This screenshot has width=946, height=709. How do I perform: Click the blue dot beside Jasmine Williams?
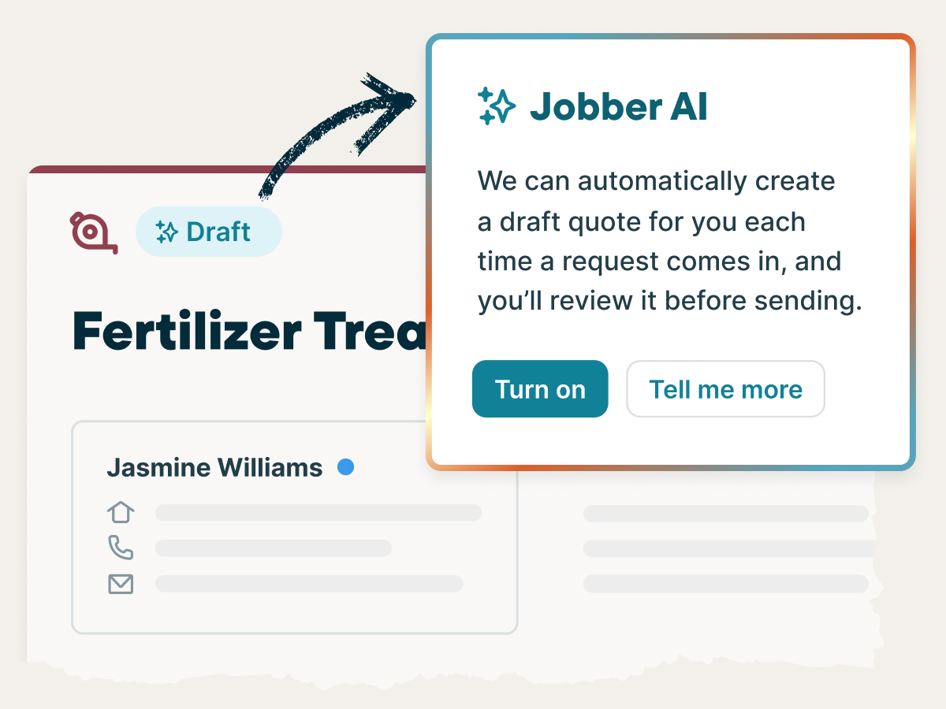coord(345,467)
